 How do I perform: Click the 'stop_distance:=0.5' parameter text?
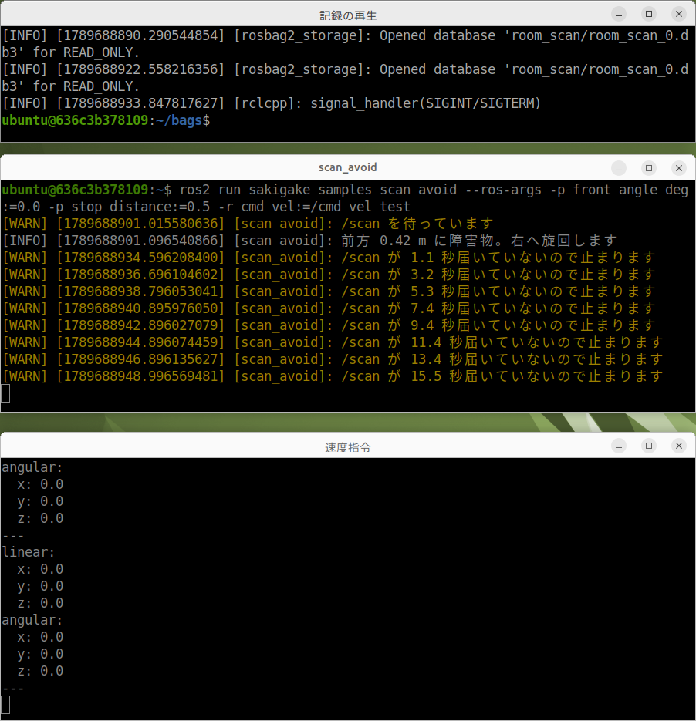140,207
